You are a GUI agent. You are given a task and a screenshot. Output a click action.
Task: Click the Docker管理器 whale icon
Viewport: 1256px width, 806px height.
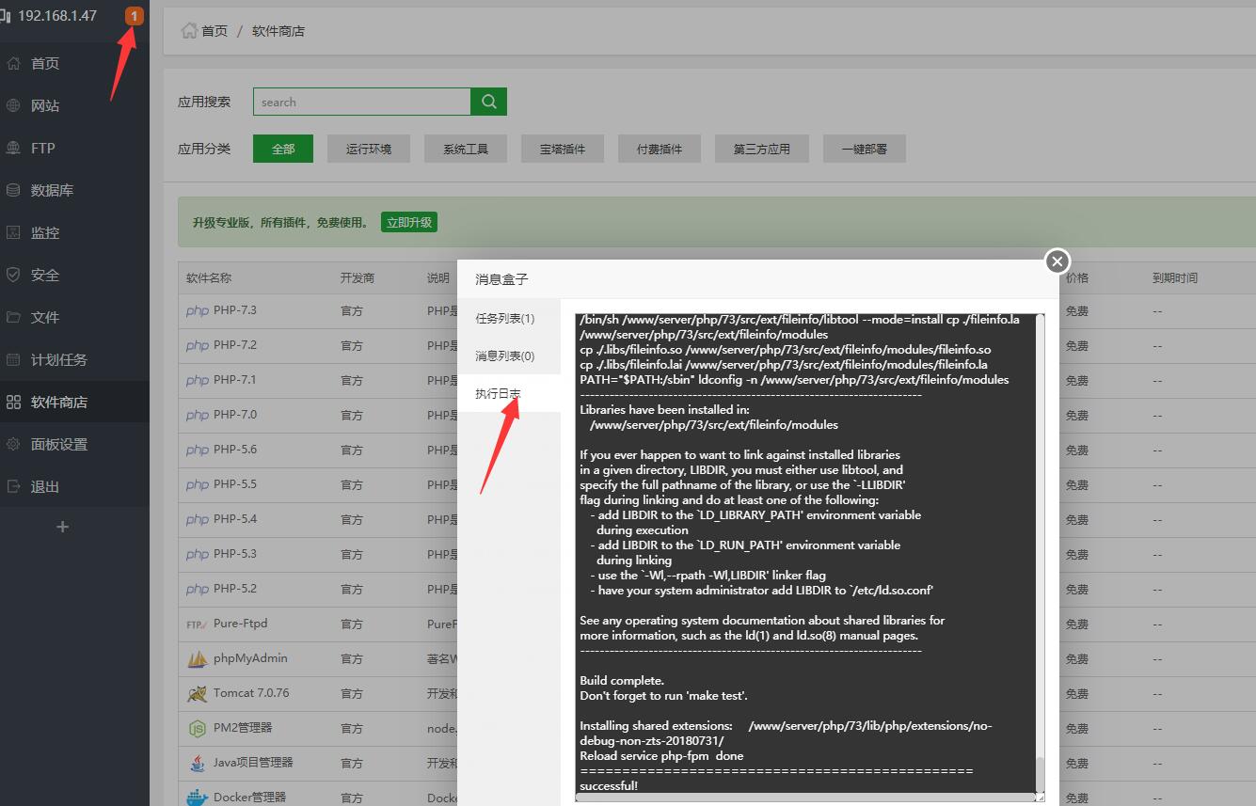point(198,798)
